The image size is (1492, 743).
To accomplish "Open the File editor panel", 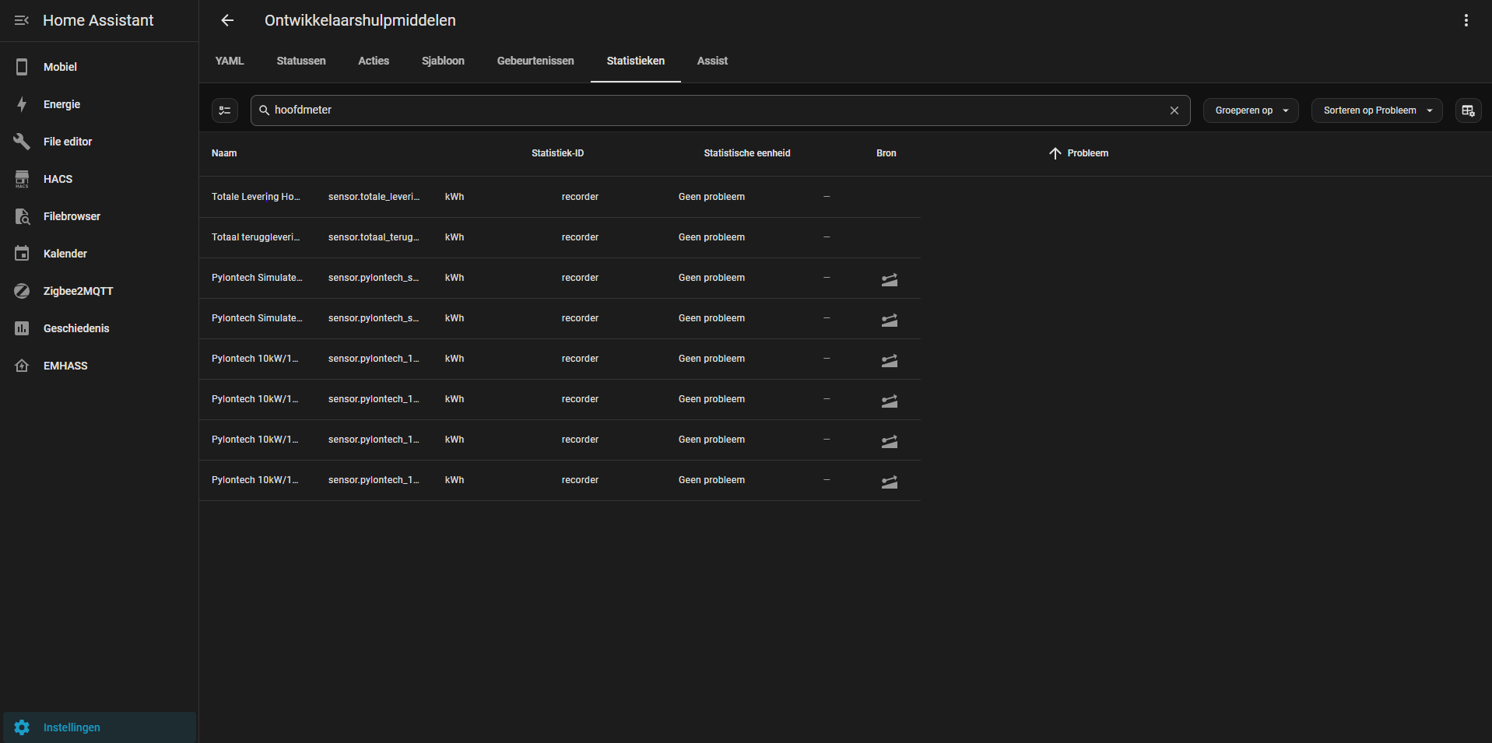I will [99, 142].
